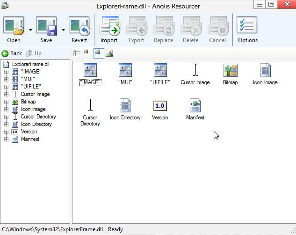Expand the Version tree node
The image size is (296, 235).
coord(6,132)
